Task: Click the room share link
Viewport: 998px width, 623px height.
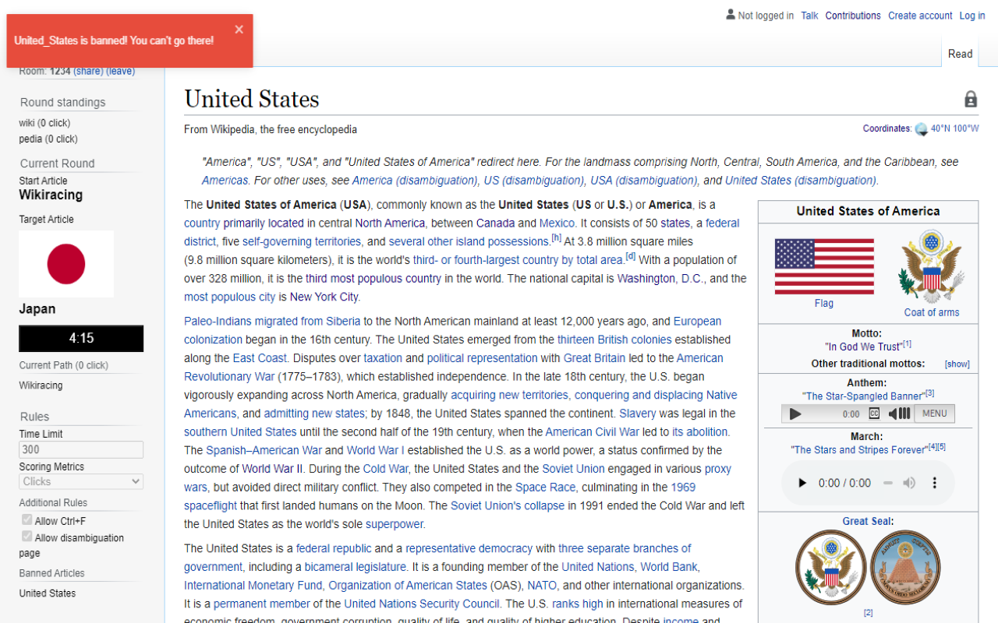Action: pos(88,71)
